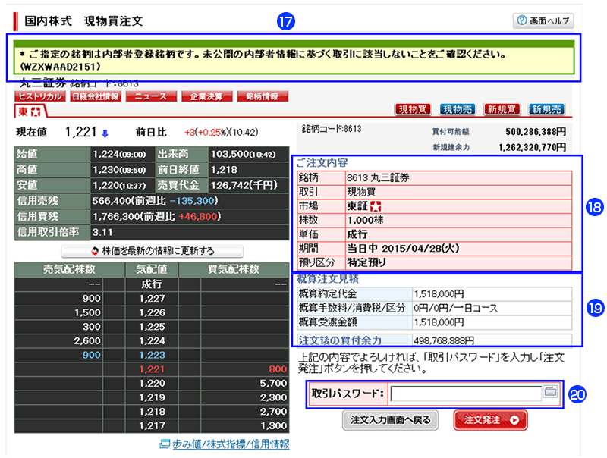Click bid price 1,220 in quote board

click(x=152, y=384)
